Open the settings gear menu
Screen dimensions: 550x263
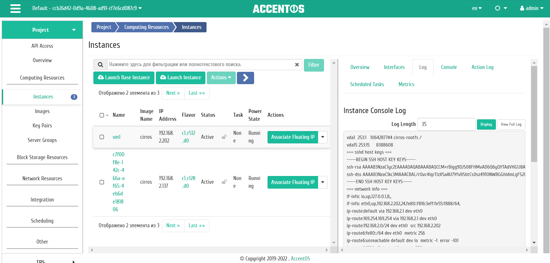pyautogui.click(x=498, y=8)
